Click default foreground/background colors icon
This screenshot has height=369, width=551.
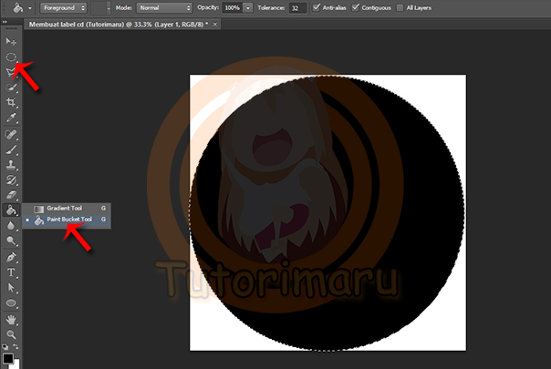point(5,347)
